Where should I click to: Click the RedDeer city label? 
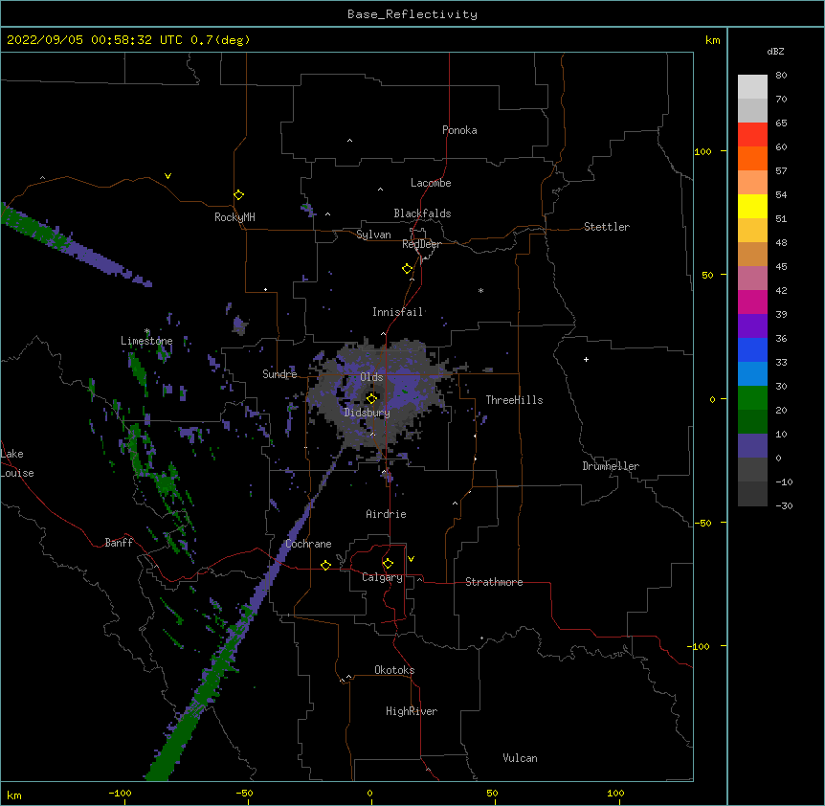[421, 244]
